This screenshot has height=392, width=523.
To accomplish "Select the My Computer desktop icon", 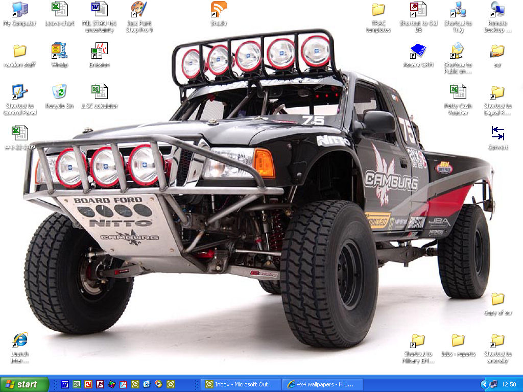I will point(19,10).
